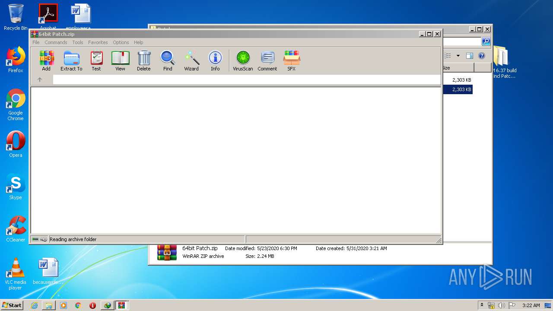The image size is (553, 311).
Task: Click the drive icon in WinRAR status bar
Action: pyautogui.click(x=35, y=239)
